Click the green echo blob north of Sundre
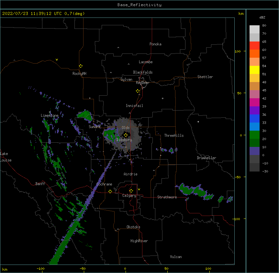The image size is (279, 273). (x=85, y=115)
